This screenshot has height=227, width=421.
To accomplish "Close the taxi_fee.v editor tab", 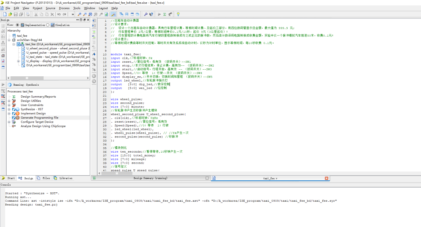I will point(326,178).
